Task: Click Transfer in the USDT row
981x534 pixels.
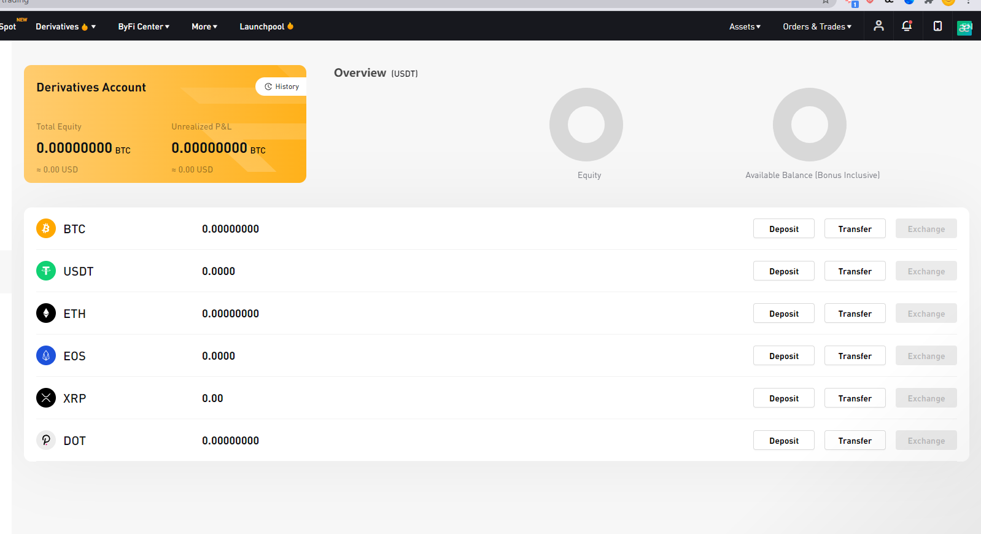Action: (x=855, y=271)
